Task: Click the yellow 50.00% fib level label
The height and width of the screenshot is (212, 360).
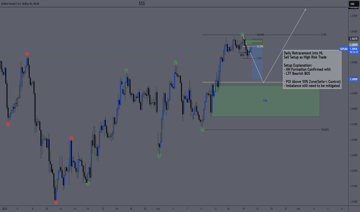Action: (x=260, y=47)
